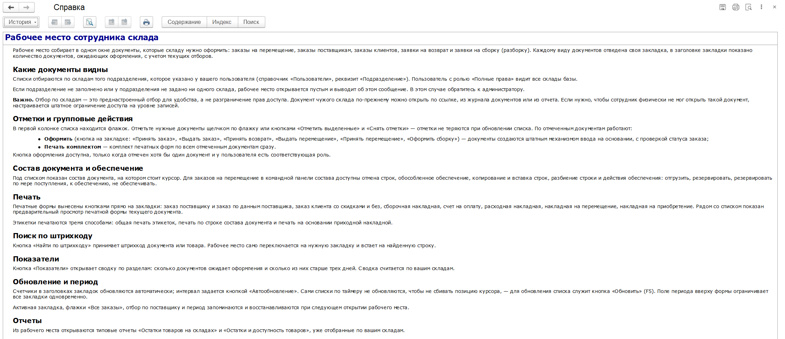Click the 'Отчеты' section heading
Screen dimensions: 785x339
(27, 321)
